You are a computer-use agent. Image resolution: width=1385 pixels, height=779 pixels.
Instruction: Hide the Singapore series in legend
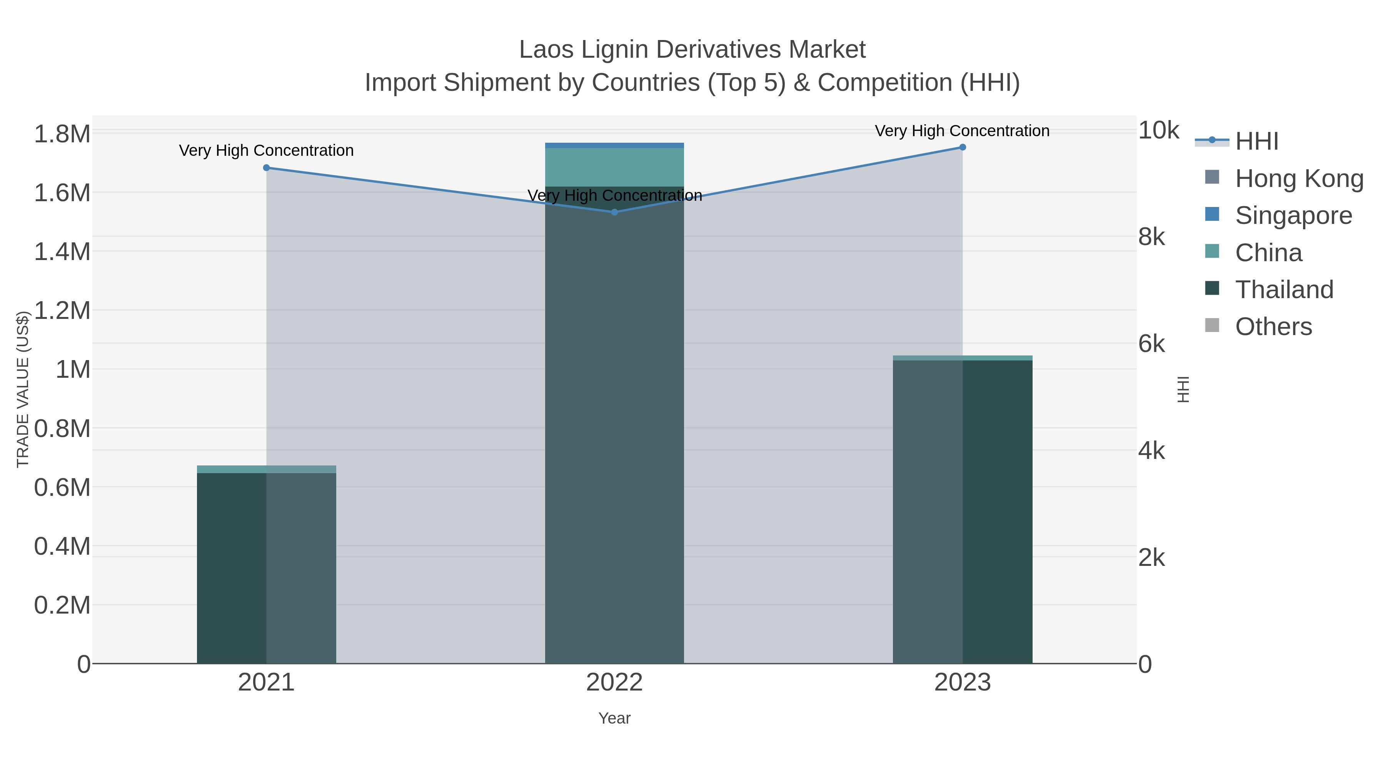point(1278,215)
